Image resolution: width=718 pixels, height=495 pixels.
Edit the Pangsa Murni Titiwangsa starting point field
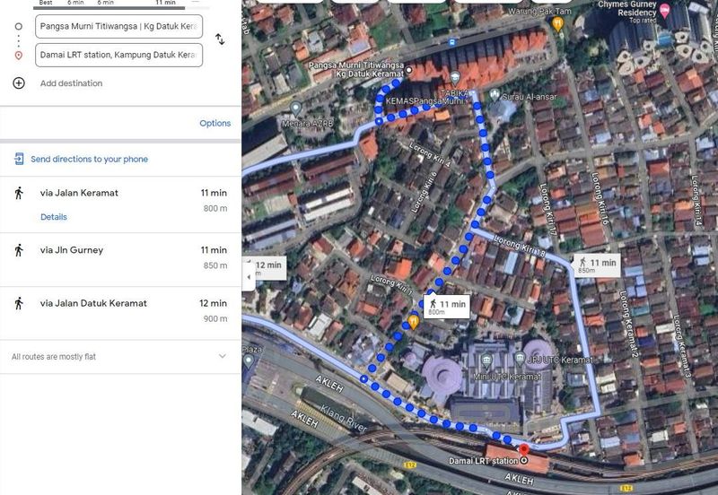(119, 27)
